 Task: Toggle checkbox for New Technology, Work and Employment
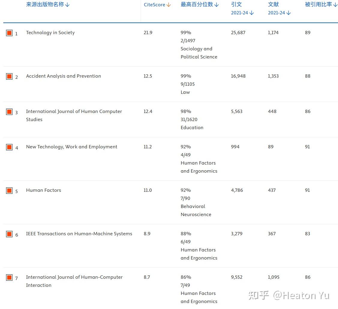click(9, 147)
